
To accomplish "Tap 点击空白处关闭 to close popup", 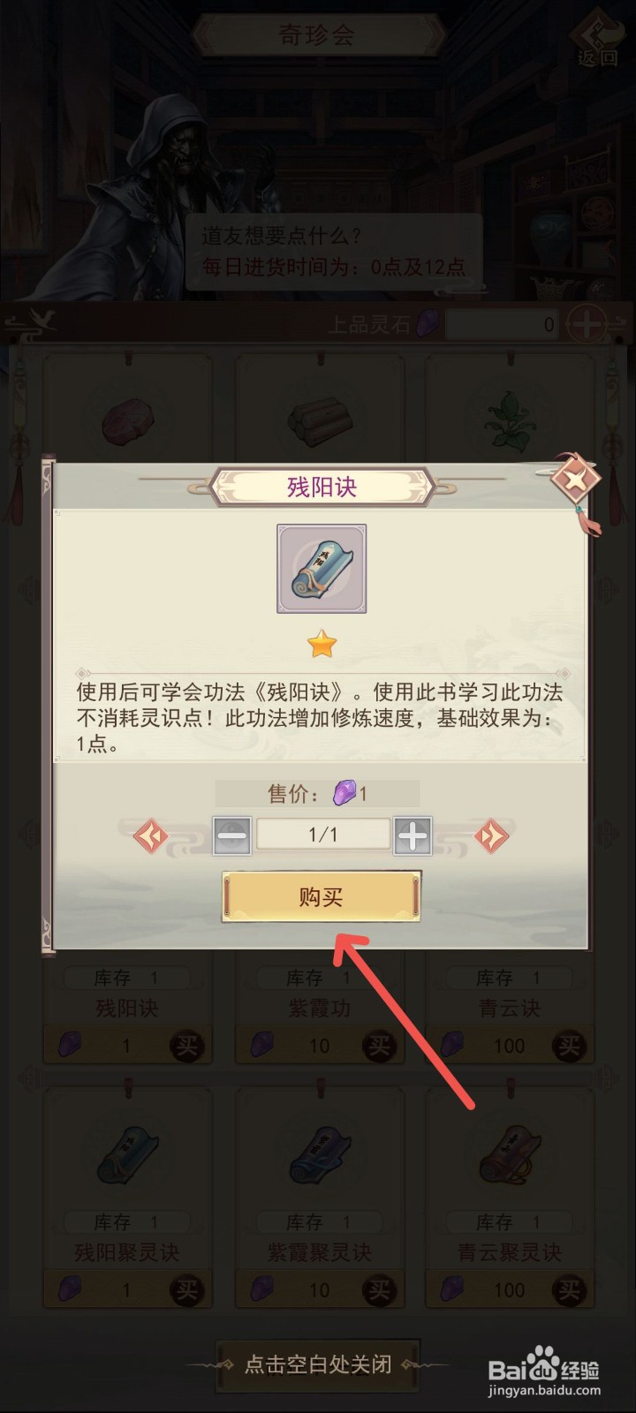I will click(318, 1364).
